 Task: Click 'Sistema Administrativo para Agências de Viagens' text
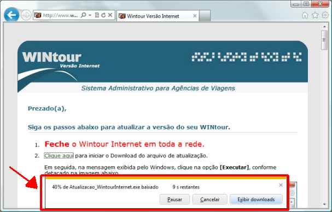click(158, 88)
